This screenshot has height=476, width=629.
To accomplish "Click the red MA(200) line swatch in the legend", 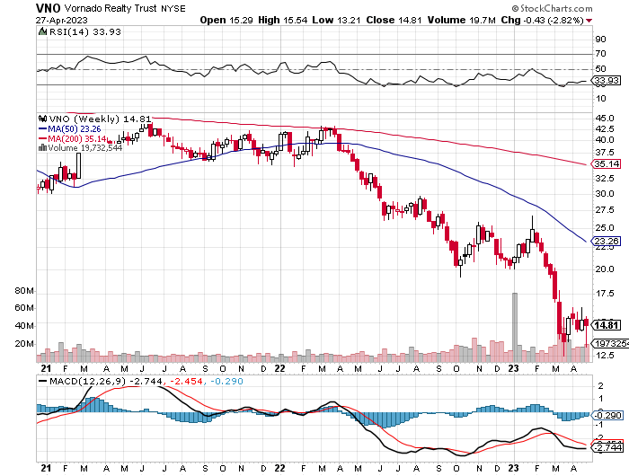I will 42,138.
